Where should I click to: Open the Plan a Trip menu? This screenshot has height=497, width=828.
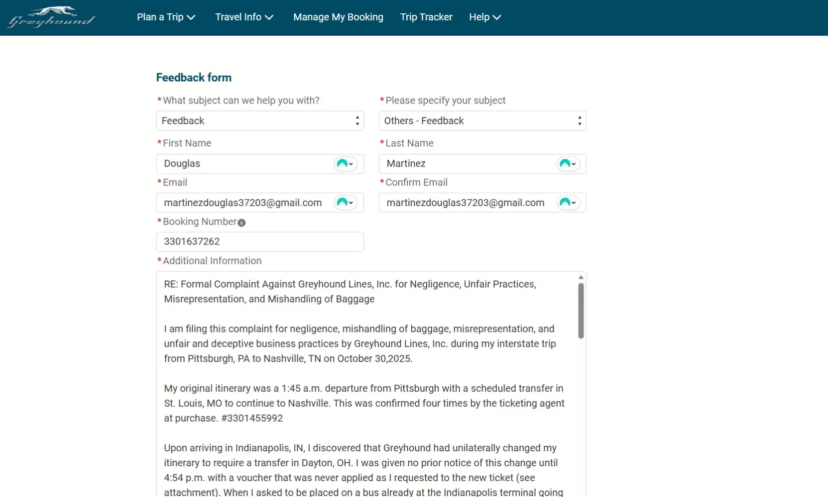coord(166,17)
